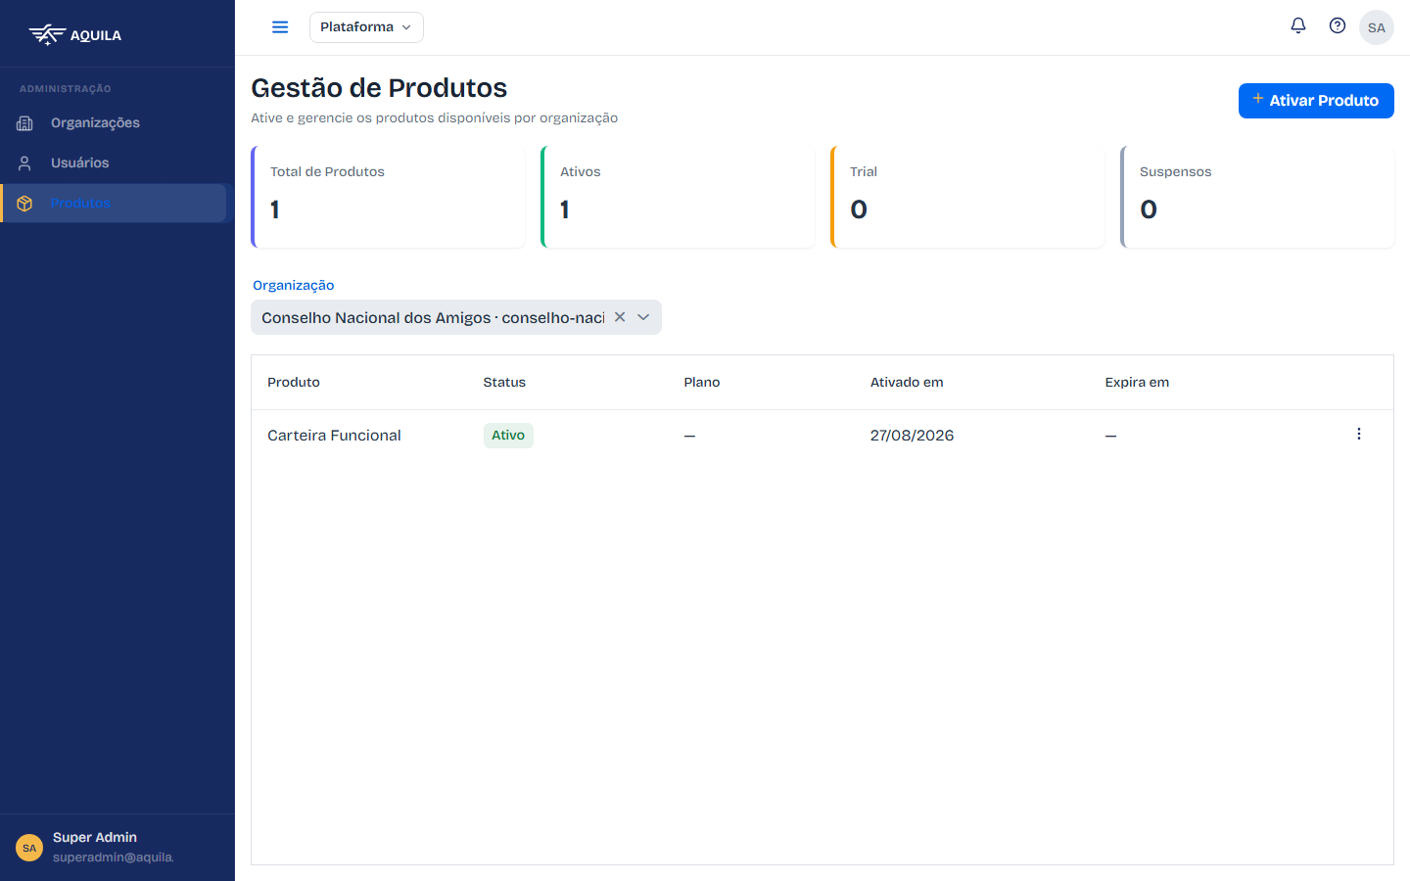Click the SA avatar in the sidebar footer
1410x881 pixels.
tap(29, 848)
